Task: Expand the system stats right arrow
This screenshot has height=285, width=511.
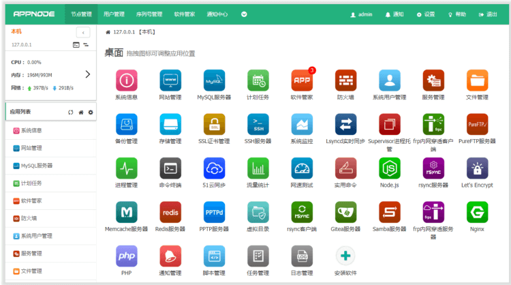Action: click(88, 74)
